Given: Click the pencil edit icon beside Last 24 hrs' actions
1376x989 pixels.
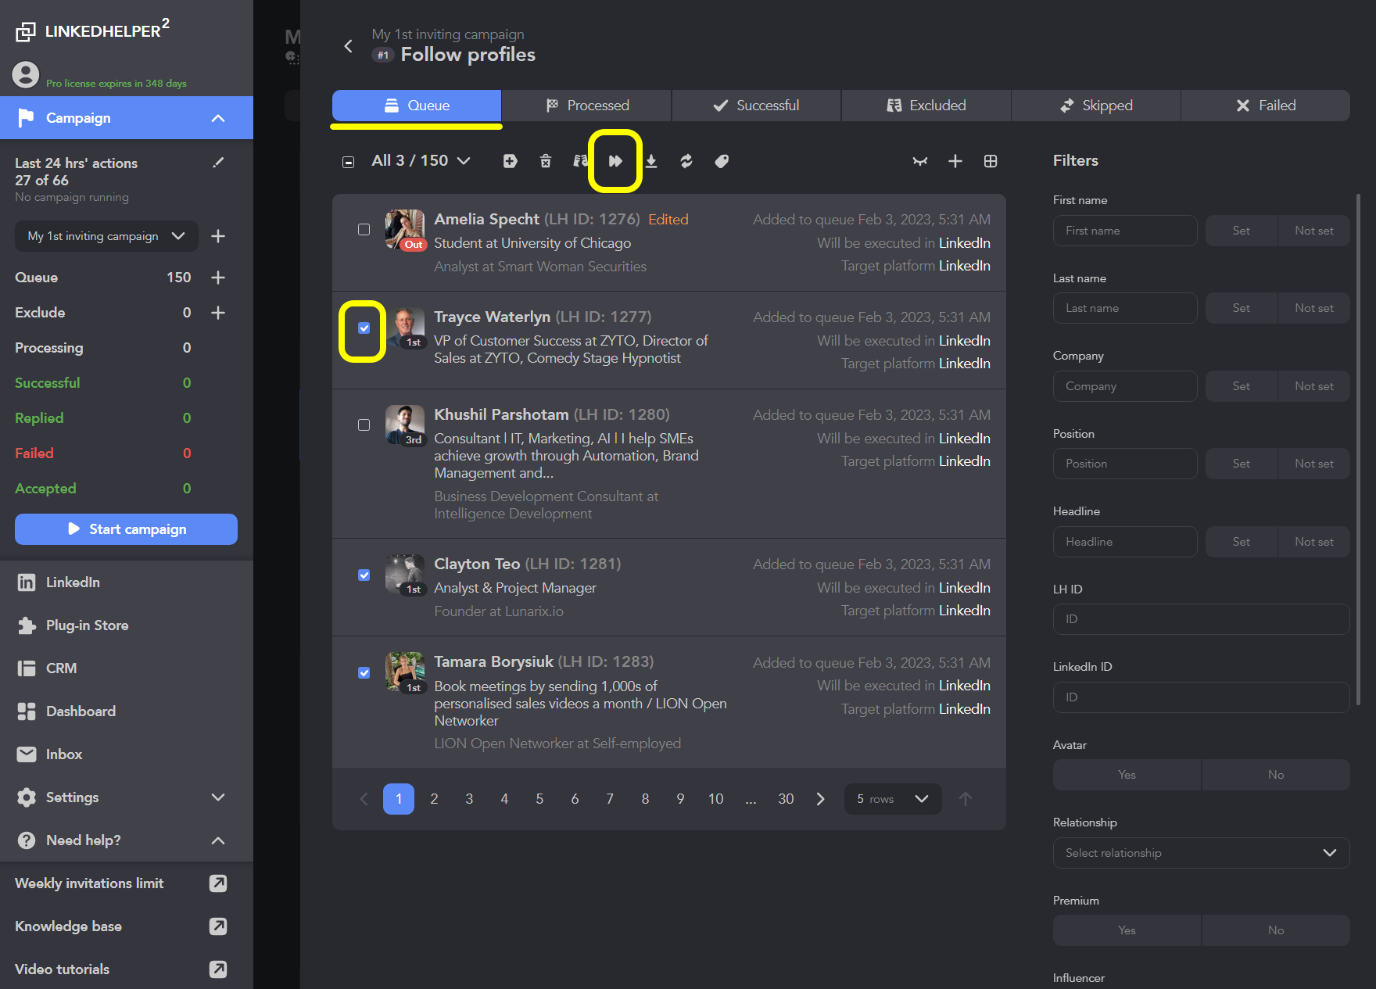Looking at the screenshot, I should click(x=218, y=163).
